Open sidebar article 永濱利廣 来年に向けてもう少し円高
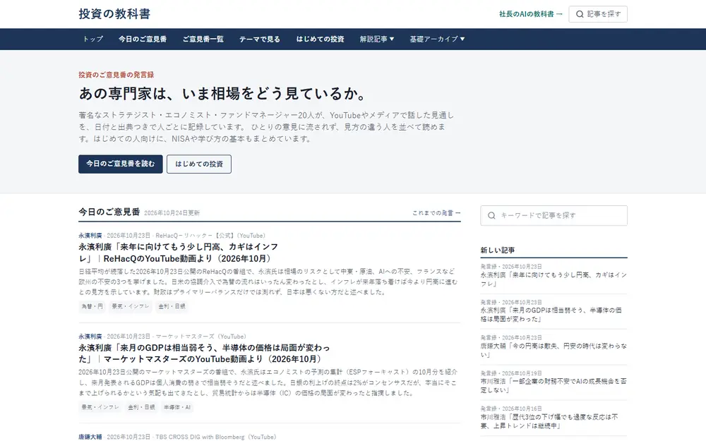This screenshot has height=441, width=706. tap(554, 279)
